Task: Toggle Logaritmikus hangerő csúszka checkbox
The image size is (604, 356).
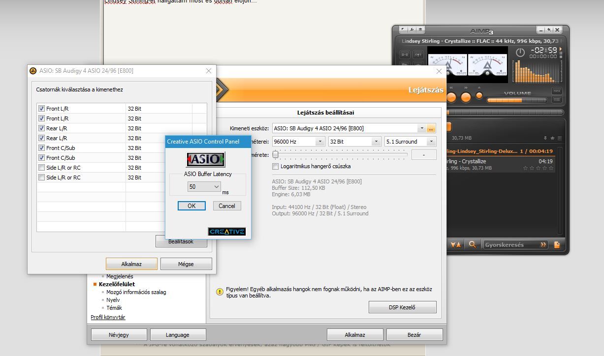Action: click(x=276, y=166)
